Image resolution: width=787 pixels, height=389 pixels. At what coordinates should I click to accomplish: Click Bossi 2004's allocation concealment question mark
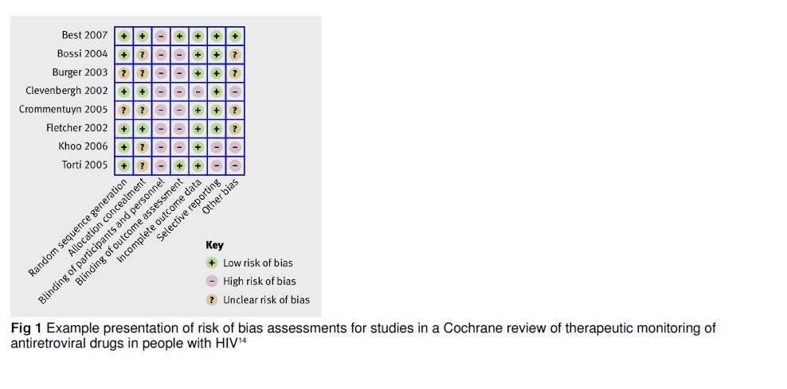point(143,55)
